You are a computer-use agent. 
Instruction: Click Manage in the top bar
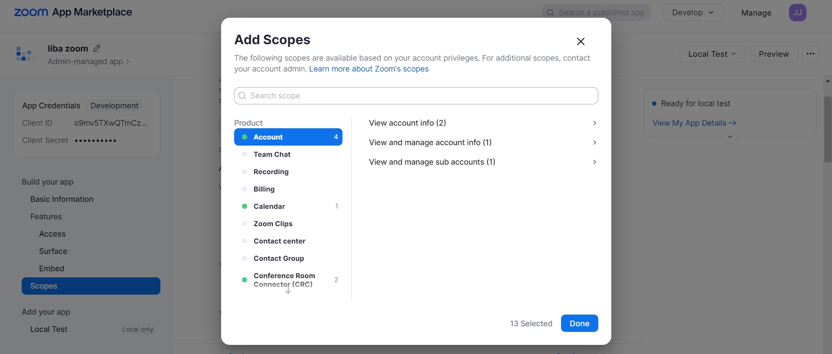pos(756,13)
